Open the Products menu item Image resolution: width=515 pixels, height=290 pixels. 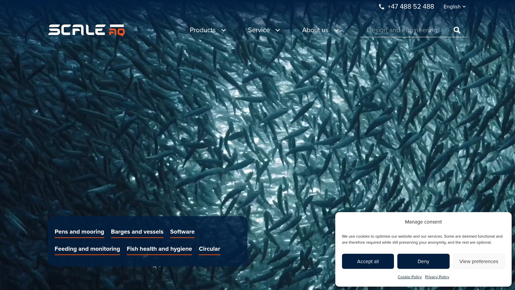pyautogui.click(x=203, y=30)
